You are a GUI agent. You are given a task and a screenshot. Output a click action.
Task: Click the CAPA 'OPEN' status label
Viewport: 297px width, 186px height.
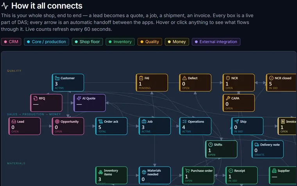click(x=229, y=108)
